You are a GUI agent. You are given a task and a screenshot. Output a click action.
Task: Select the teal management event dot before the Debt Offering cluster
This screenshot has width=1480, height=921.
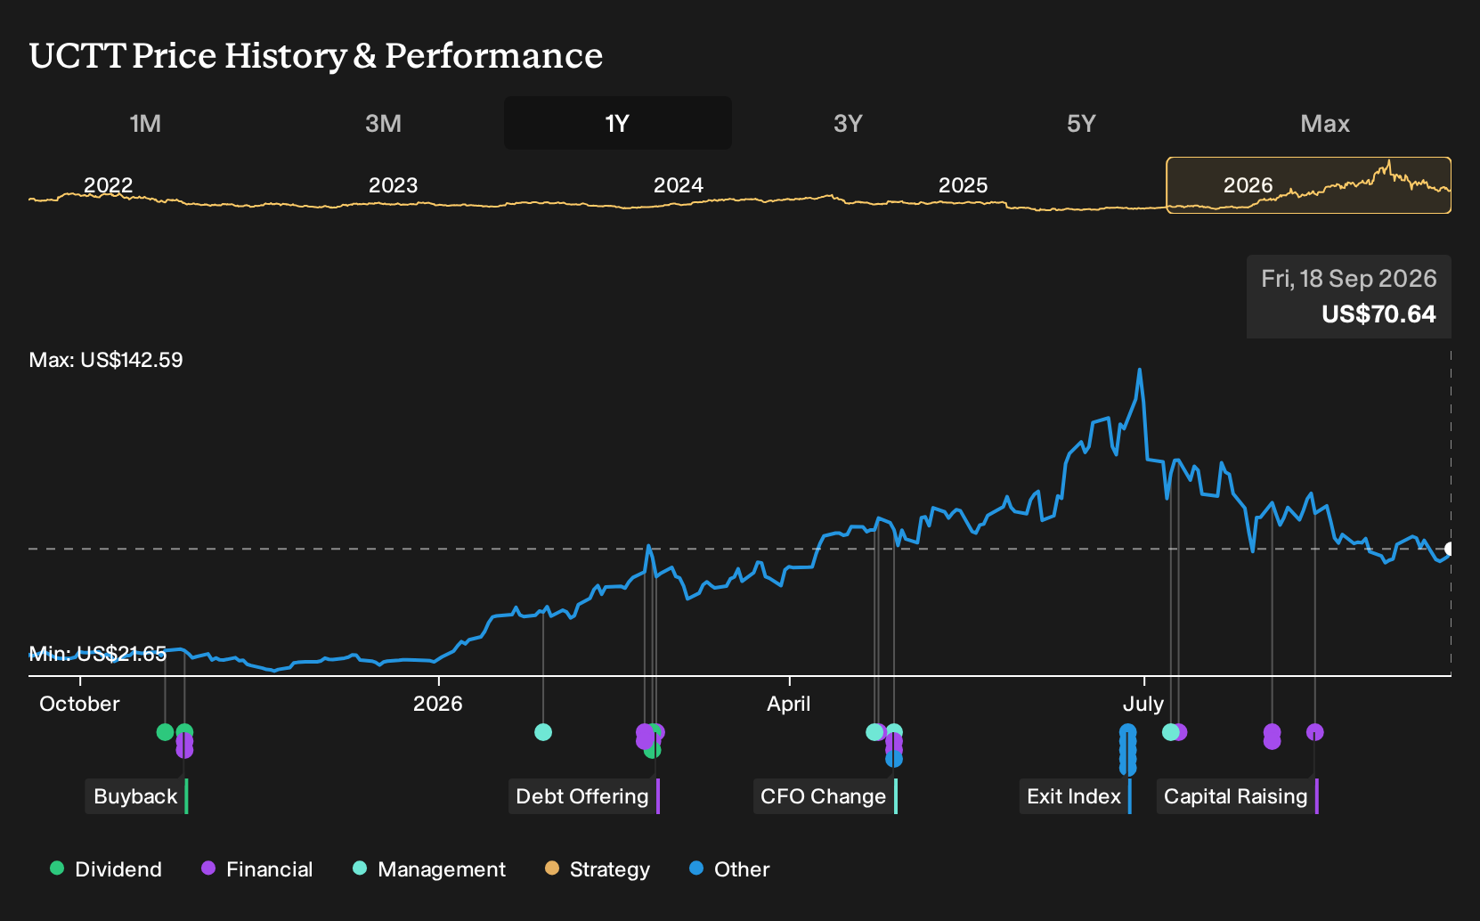(x=543, y=732)
